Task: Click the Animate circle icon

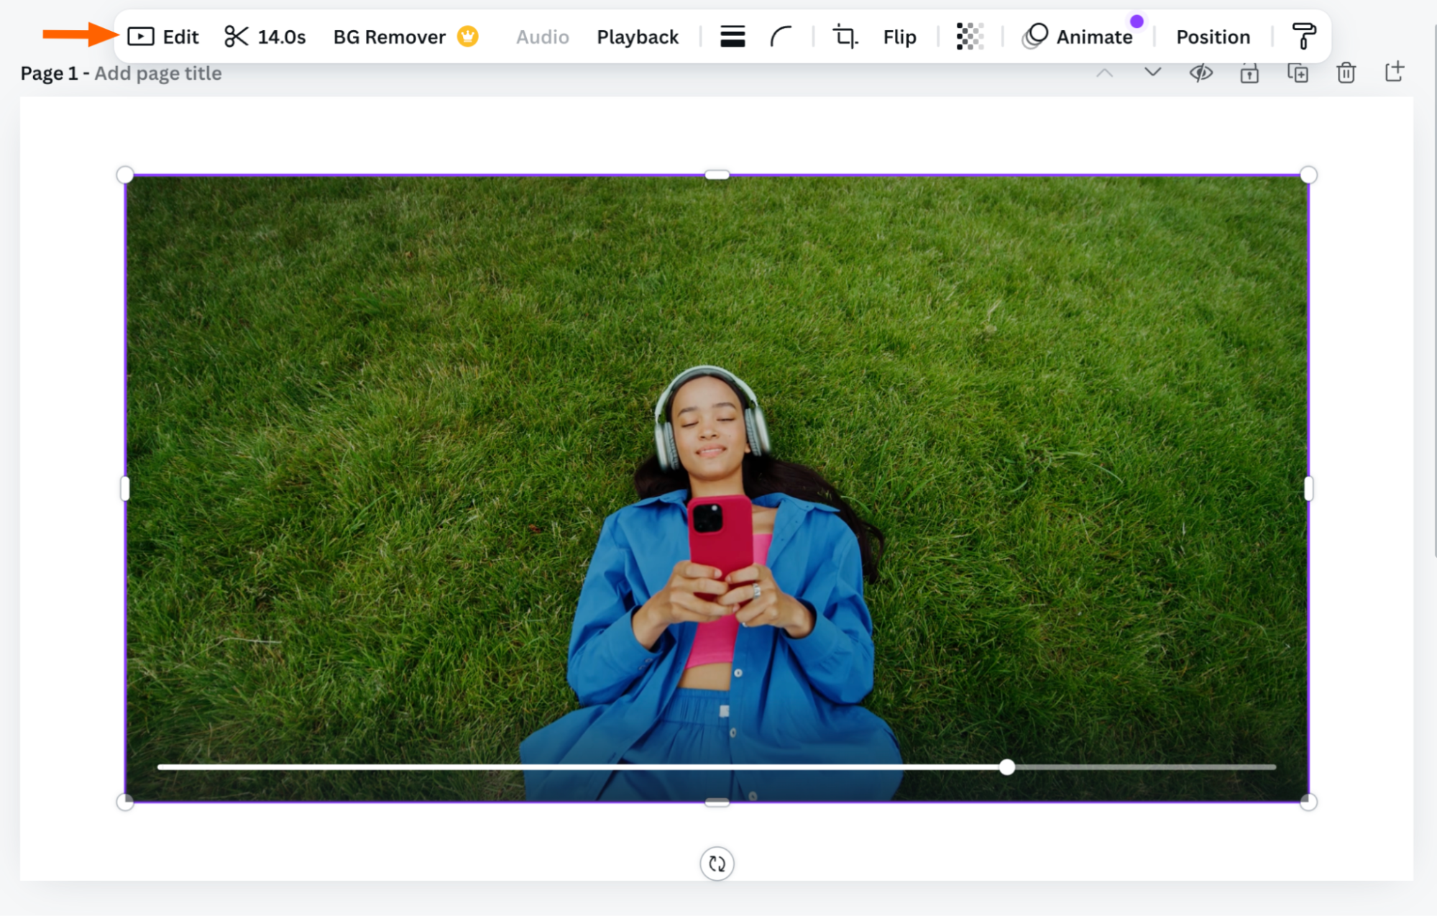Action: click(1035, 36)
